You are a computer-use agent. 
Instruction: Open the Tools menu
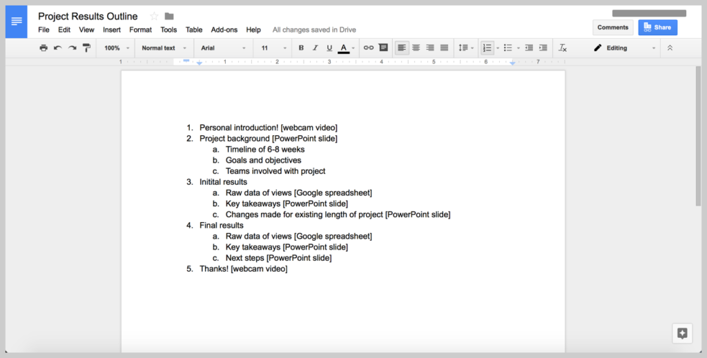(168, 30)
